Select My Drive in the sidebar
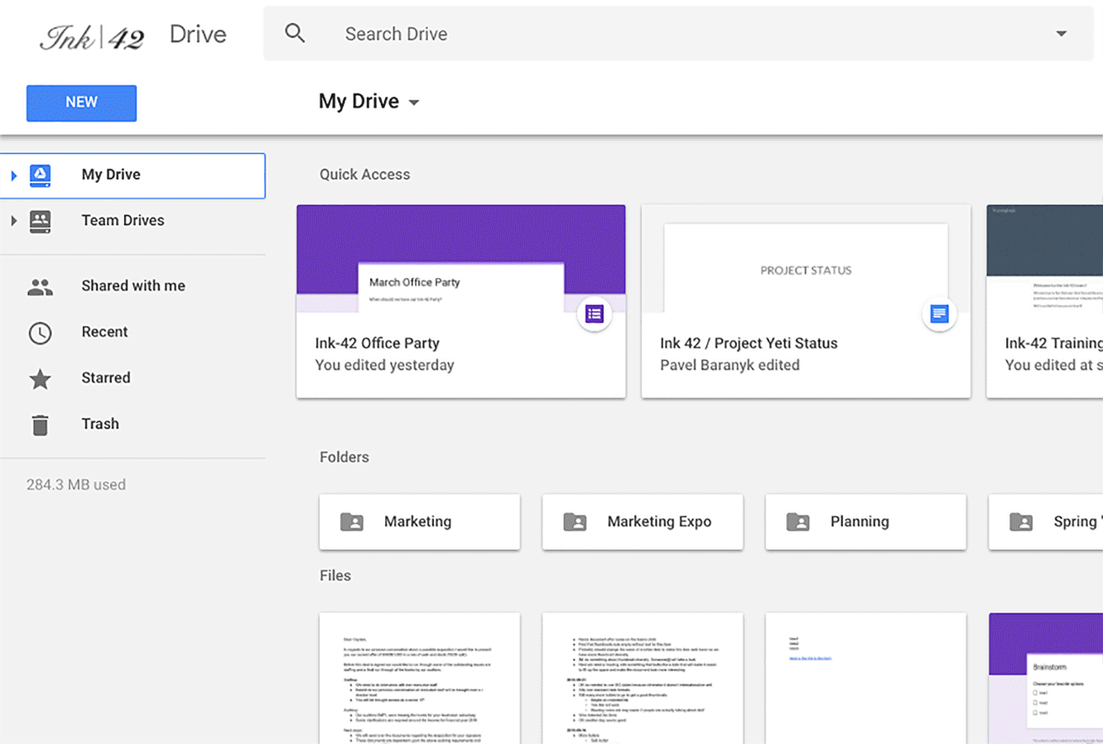1103x744 pixels. click(x=111, y=175)
